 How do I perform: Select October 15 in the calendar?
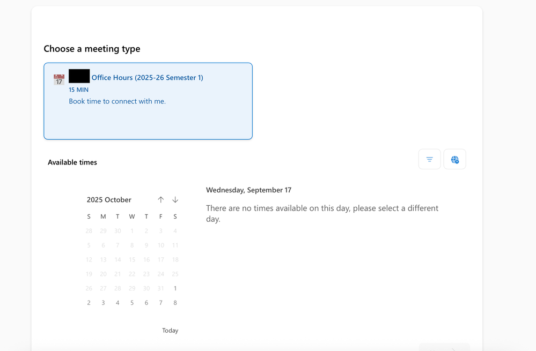132,260
